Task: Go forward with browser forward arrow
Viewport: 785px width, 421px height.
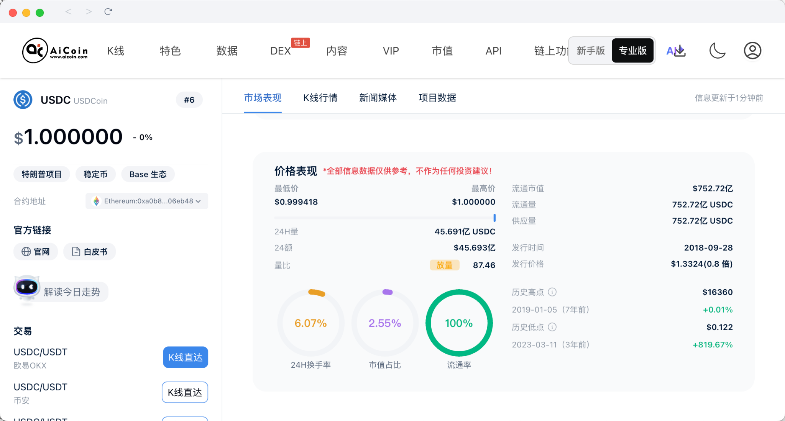Action: [x=89, y=12]
